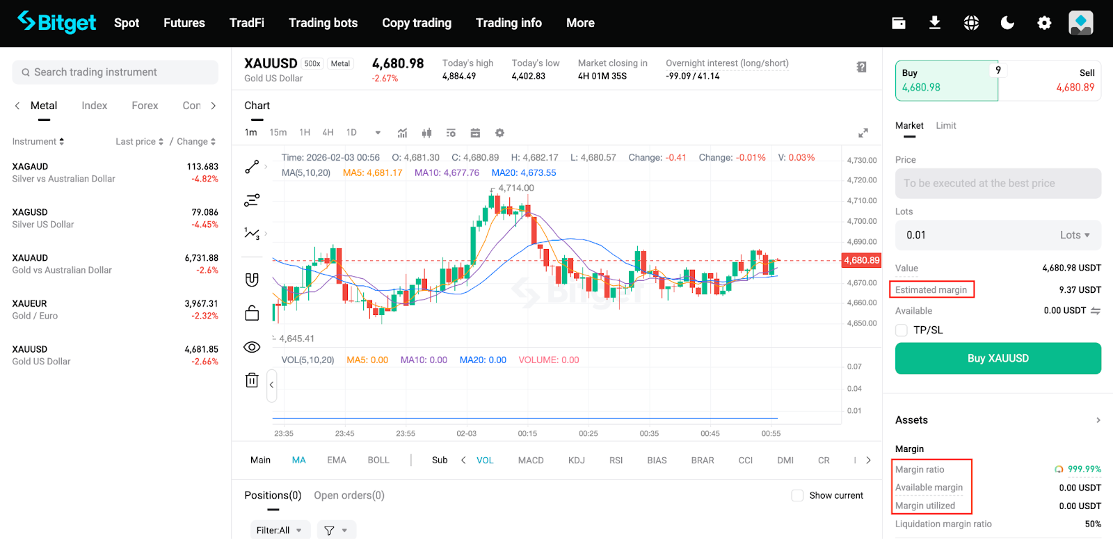Image resolution: width=1113 pixels, height=539 pixels.
Task: Switch to the Forex tab
Action: click(145, 106)
